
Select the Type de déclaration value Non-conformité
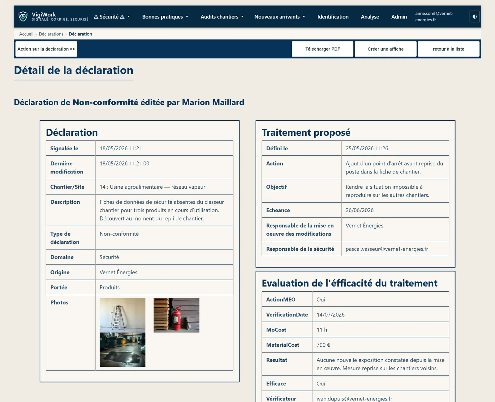[119, 234]
